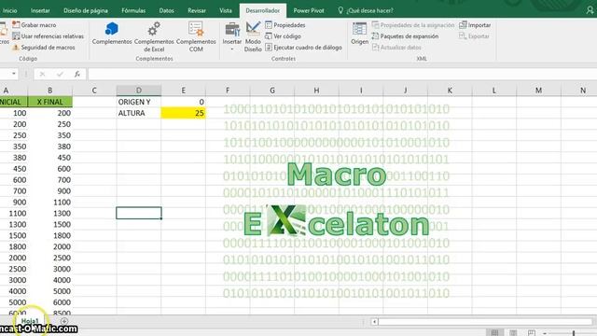Switch to Fórmulas tab
597x336 pixels.
[133, 10]
